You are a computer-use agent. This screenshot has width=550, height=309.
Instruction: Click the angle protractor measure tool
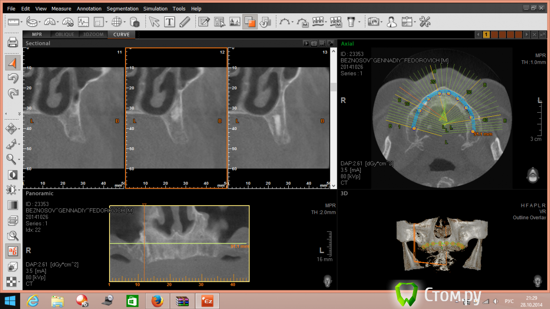click(49, 22)
